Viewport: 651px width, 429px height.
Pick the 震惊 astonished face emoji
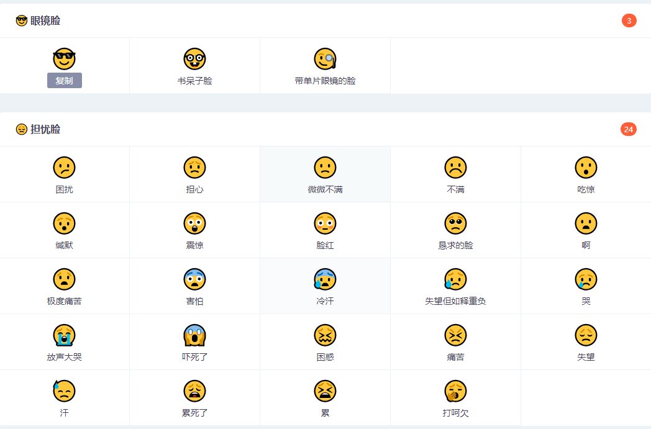click(x=194, y=224)
